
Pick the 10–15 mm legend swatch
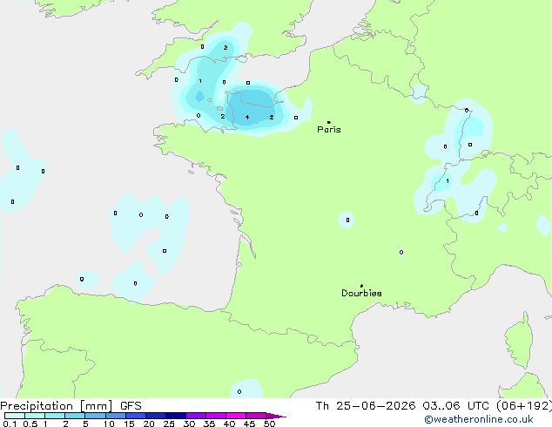115,416
